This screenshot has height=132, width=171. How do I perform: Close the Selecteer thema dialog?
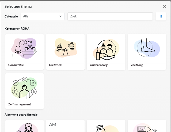[165, 6]
